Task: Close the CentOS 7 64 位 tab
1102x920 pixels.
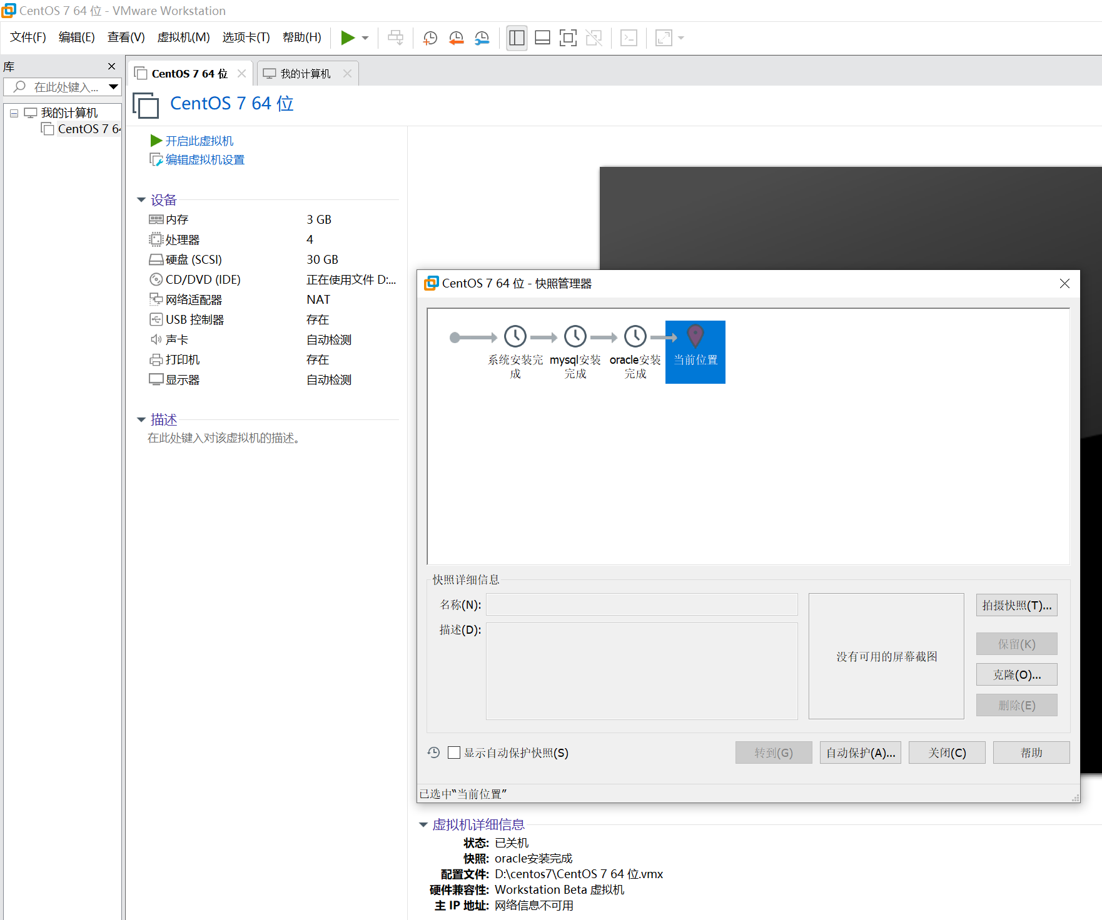Action: (x=241, y=74)
